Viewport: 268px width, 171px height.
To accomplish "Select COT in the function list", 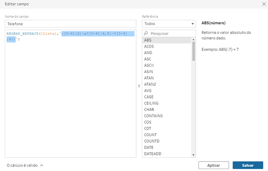I will tap(167, 128).
